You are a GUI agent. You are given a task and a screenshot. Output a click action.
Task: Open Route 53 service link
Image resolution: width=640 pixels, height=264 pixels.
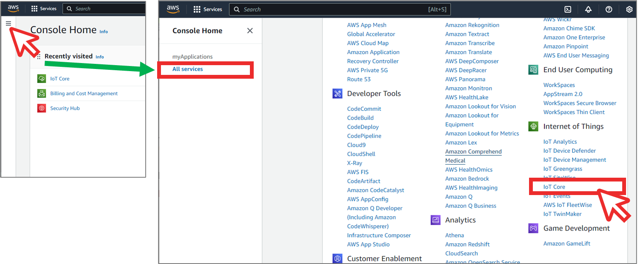(x=359, y=79)
